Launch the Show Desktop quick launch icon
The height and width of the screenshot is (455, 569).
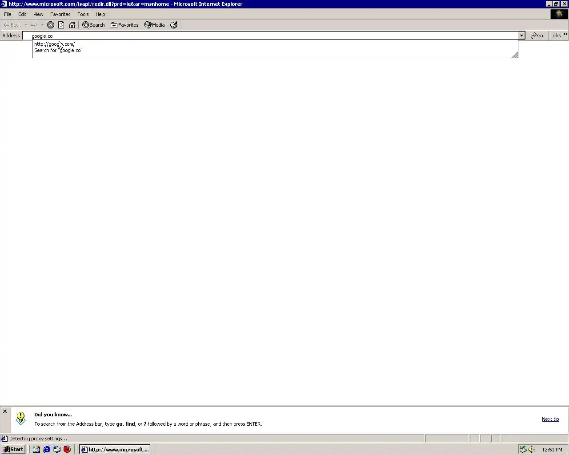(36, 449)
